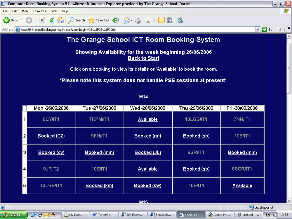View Tuesday's Booked (km) booking

[x=99, y=185]
